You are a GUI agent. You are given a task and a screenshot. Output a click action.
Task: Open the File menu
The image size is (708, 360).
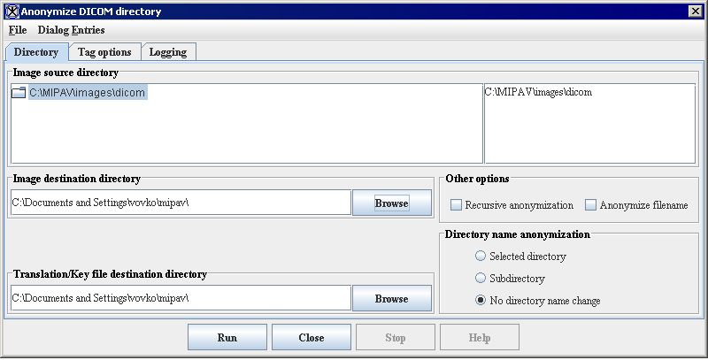pos(18,30)
